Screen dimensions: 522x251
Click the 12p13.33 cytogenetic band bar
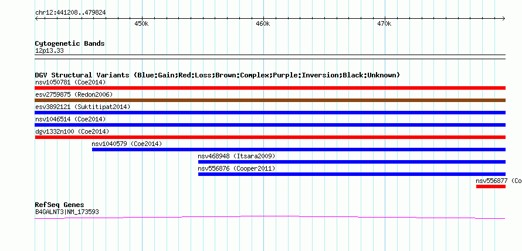pos(270,57)
